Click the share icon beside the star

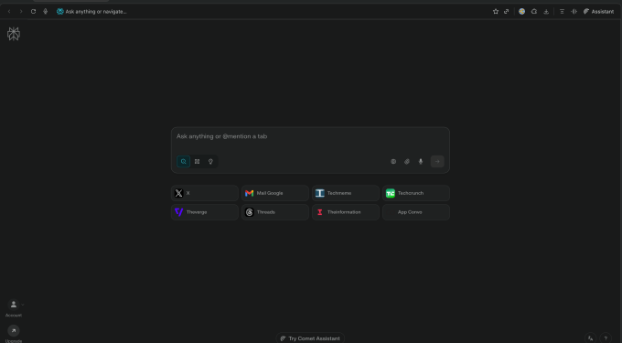507,12
